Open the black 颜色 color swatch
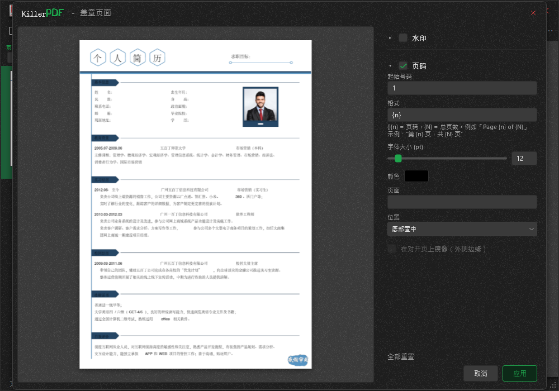The width and height of the screenshot is (559, 391). [x=416, y=176]
